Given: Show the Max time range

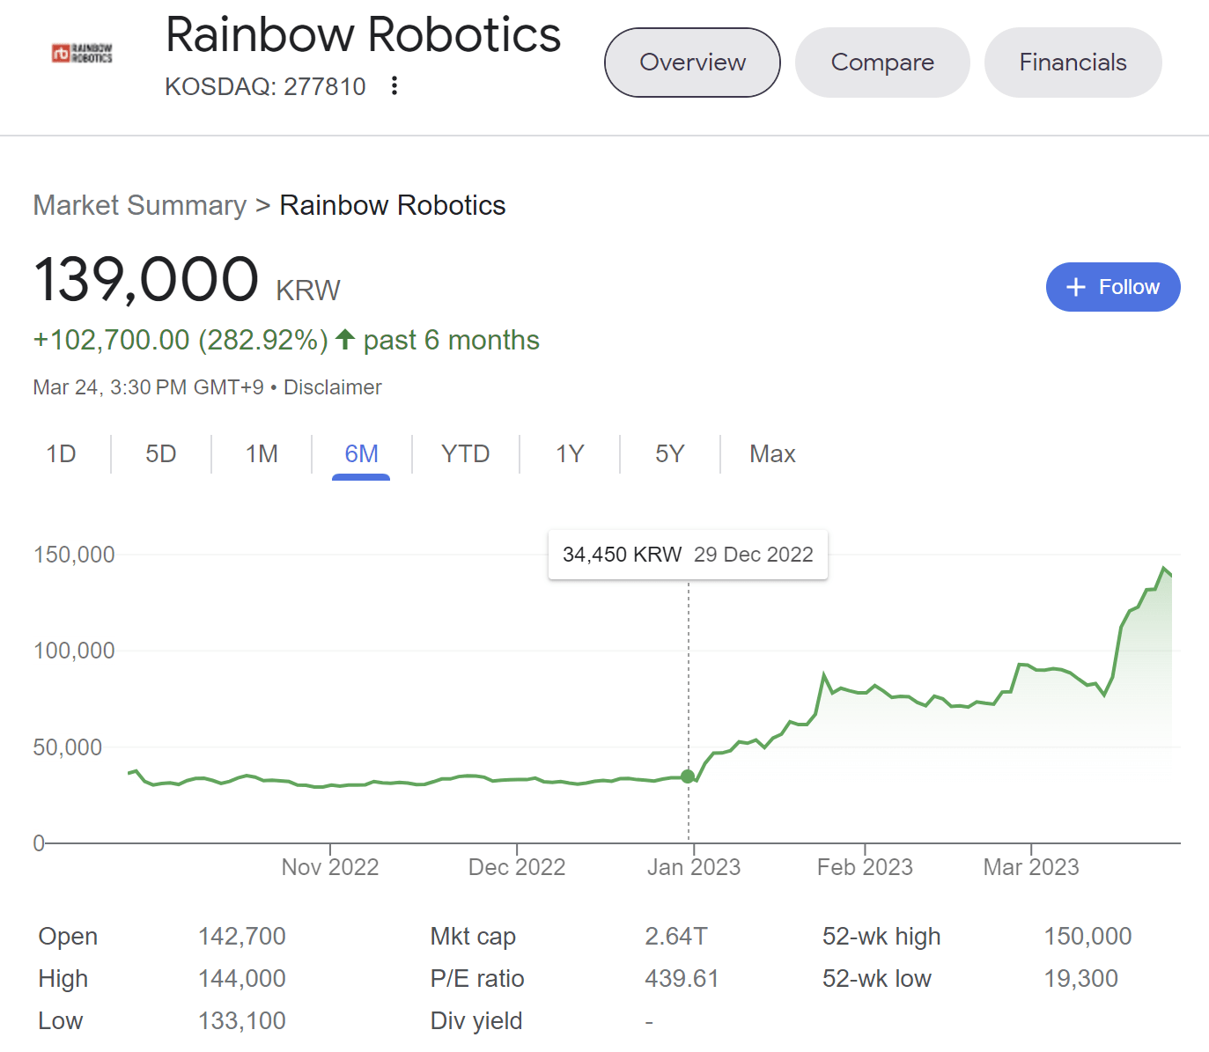Looking at the screenshot, I should pos(772,454).
